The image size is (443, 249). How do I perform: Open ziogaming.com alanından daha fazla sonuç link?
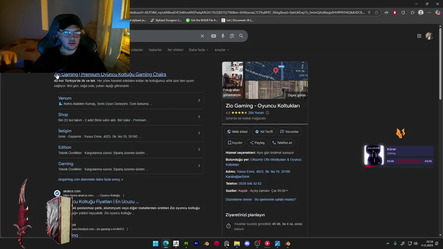coord(90,179)
